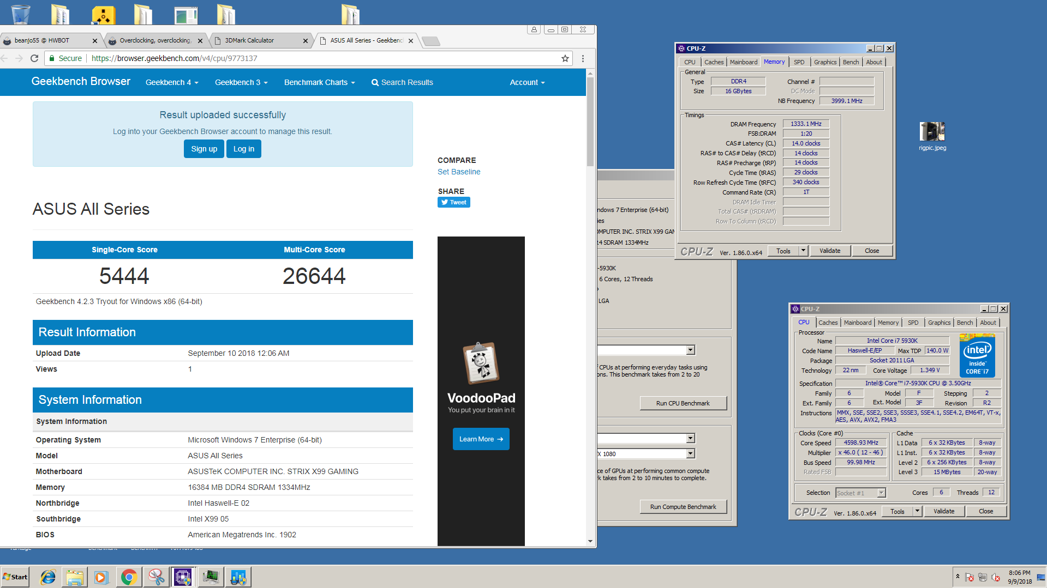
Task: Click Validate in top CPU-Z window
Action: (x=830, y=251)
